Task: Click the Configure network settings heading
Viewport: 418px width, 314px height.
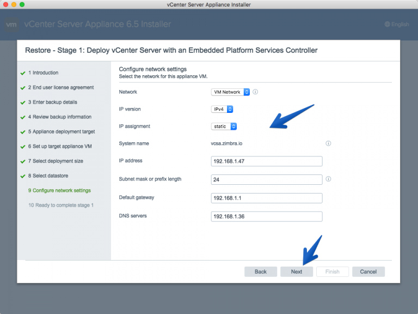Action: pos(153,69)
